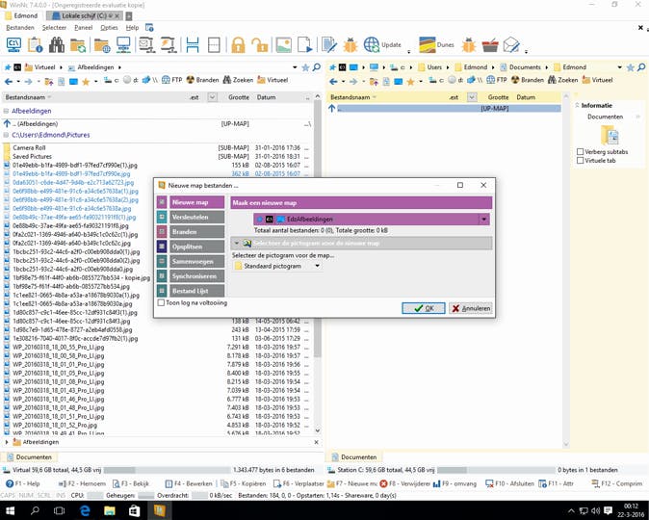Click the magnifier icon in left panel path bar
649x520 pixels.
(x=316, y=67)
